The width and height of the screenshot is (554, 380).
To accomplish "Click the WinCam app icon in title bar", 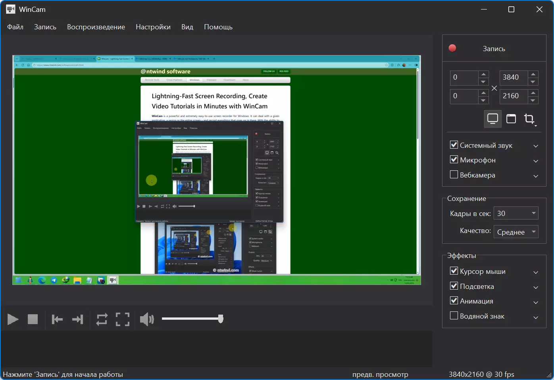I will click(x=11, y=9).
